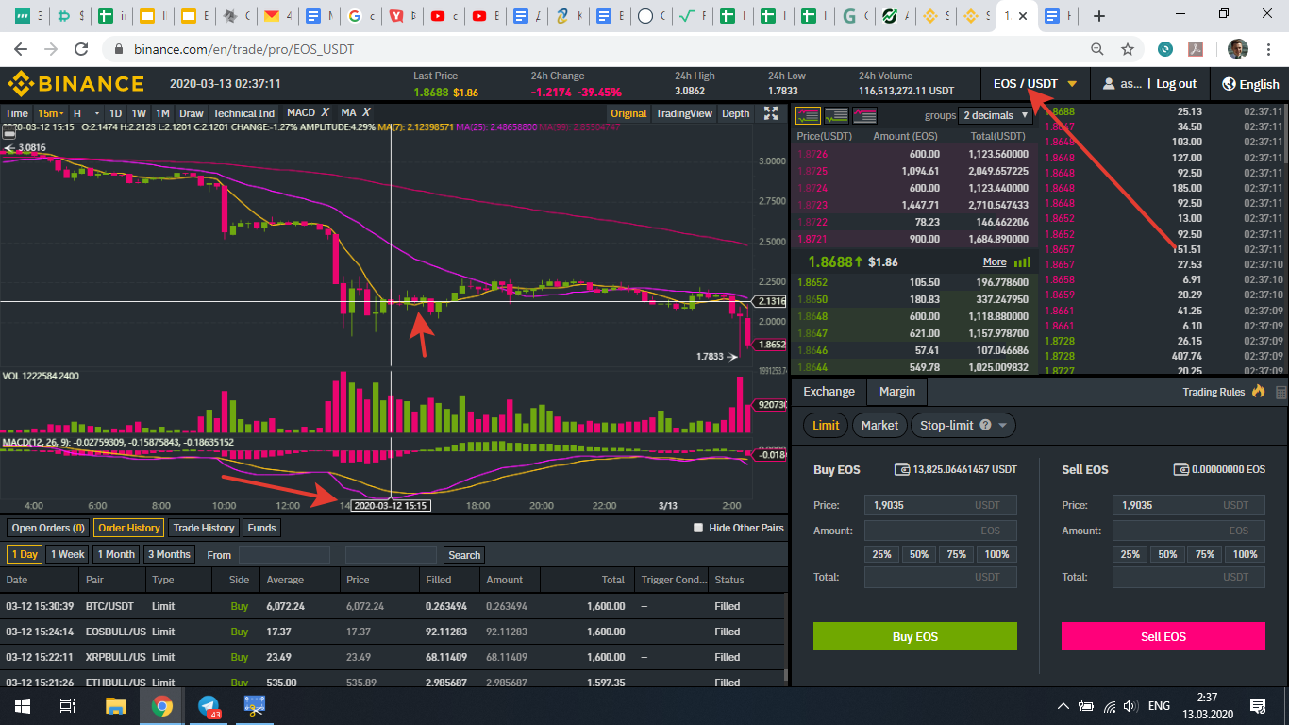Open Windows Start menu
The height and width of the screenshot is (725, 1289).
point(23,705)
